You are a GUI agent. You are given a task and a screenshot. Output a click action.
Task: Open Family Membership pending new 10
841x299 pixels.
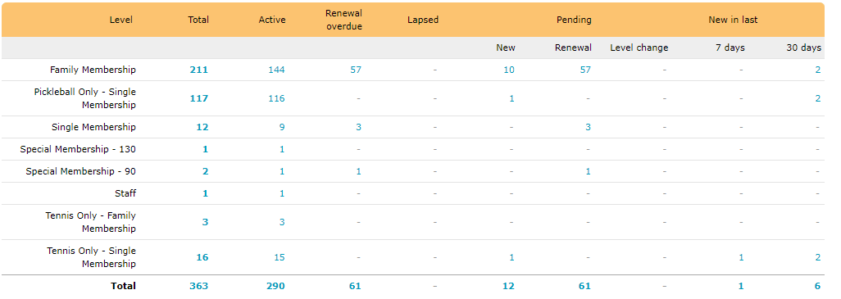point(508,70)
